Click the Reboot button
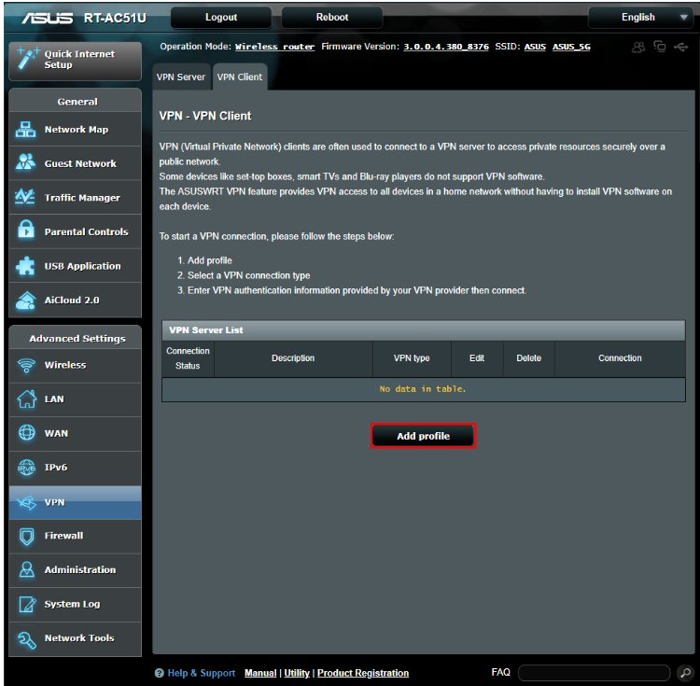 coord(332,18)
